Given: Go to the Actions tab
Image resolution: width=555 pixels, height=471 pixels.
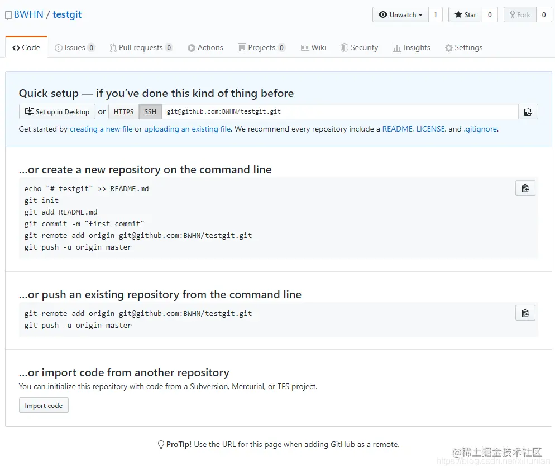Looking at the screenshot, I should (x=205, y=48).
